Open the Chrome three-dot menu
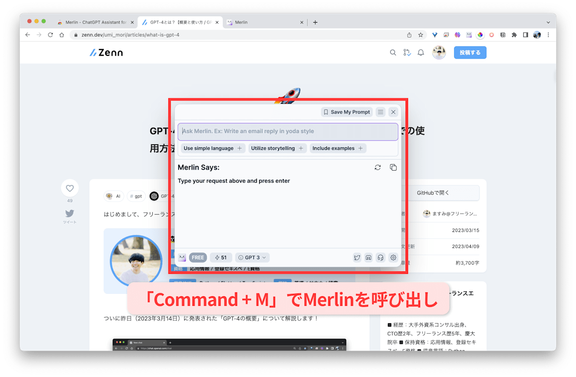This screenshot has height=377, width=576. (x=548, y=35)
